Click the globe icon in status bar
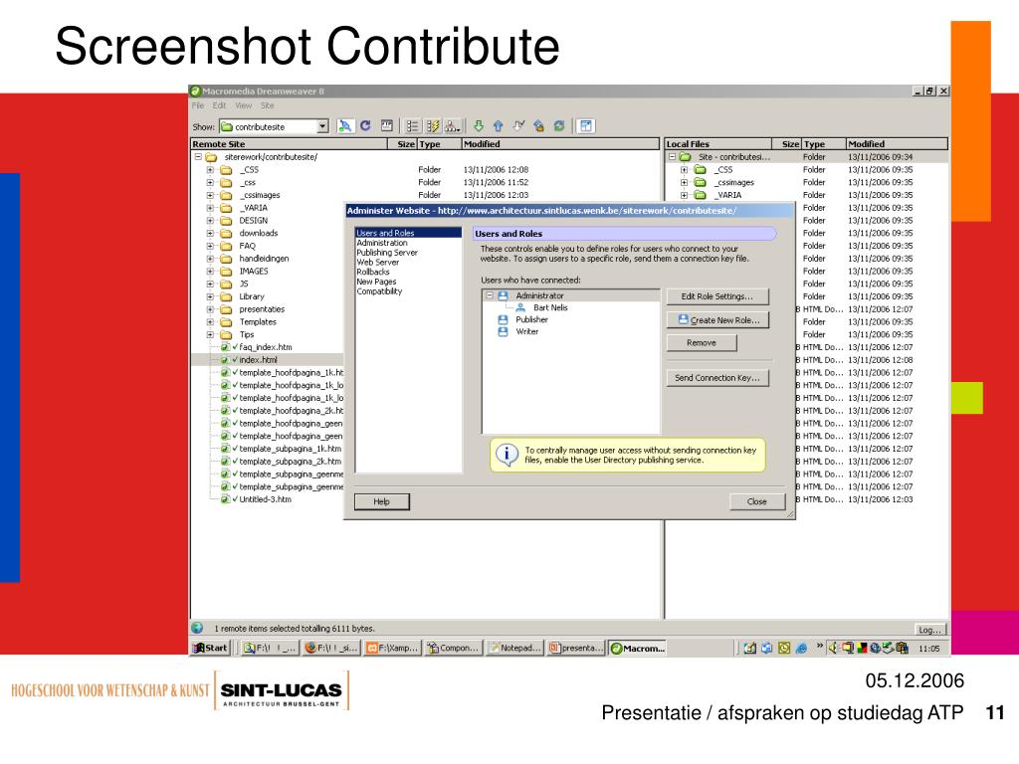Image resolution: width=1019 pixels, height=764 pixels. point(197,628)
